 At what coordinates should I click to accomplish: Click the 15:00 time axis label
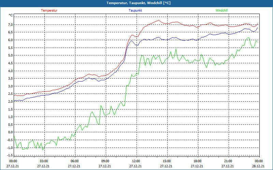click(x=167, y=161)
